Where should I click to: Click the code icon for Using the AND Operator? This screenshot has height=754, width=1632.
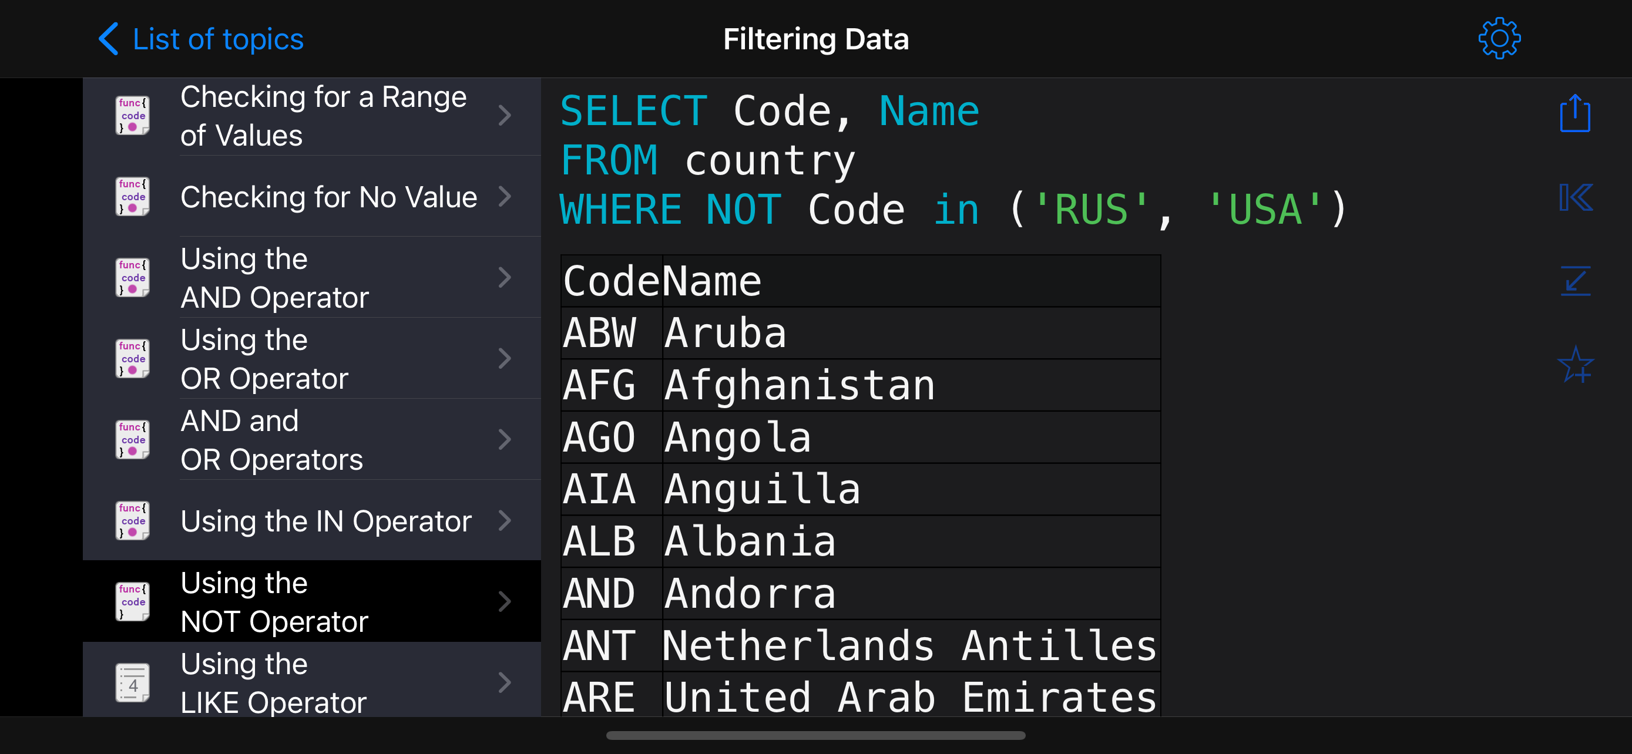coord(132,278)
